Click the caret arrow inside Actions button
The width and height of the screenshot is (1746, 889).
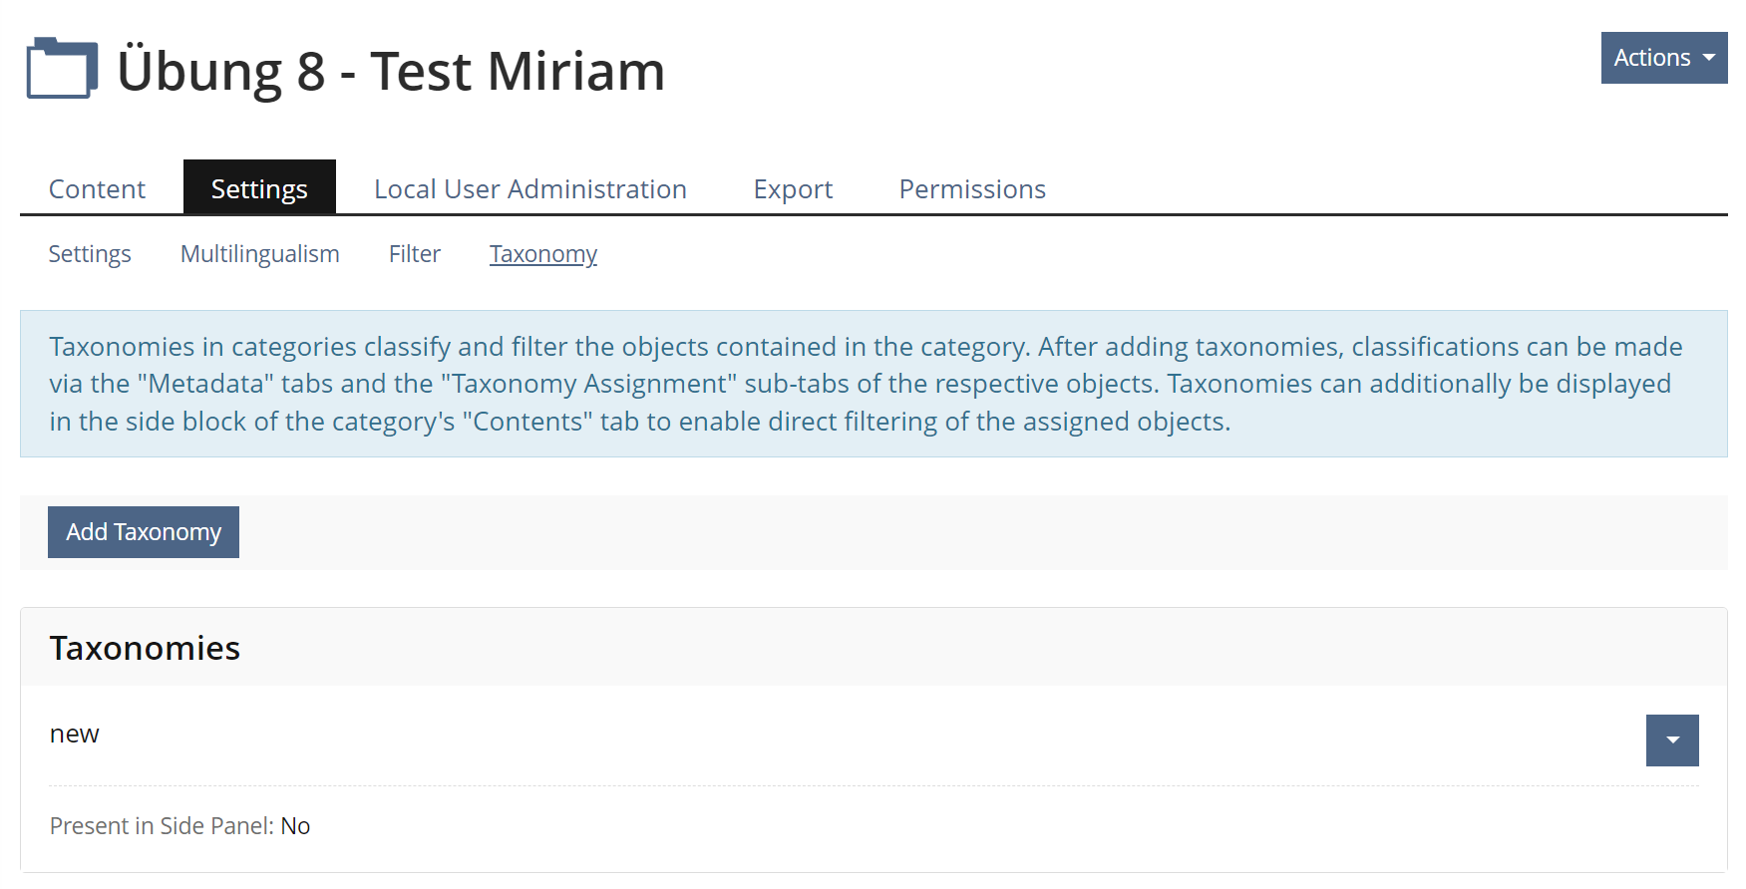coord(1709,58)
